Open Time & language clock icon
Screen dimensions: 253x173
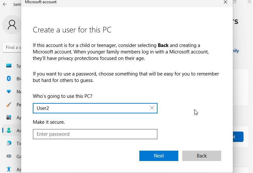pos(9,143)
